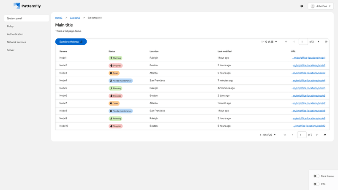The height and width of the screenshot is (190, 338).
Task: Go to last page in the bottom pagination
Action: (325, 135)
